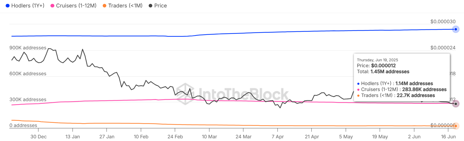The image size is (464, 141).
Task: Click the pink Cruisers legend dot
Action: coord(53,6)
